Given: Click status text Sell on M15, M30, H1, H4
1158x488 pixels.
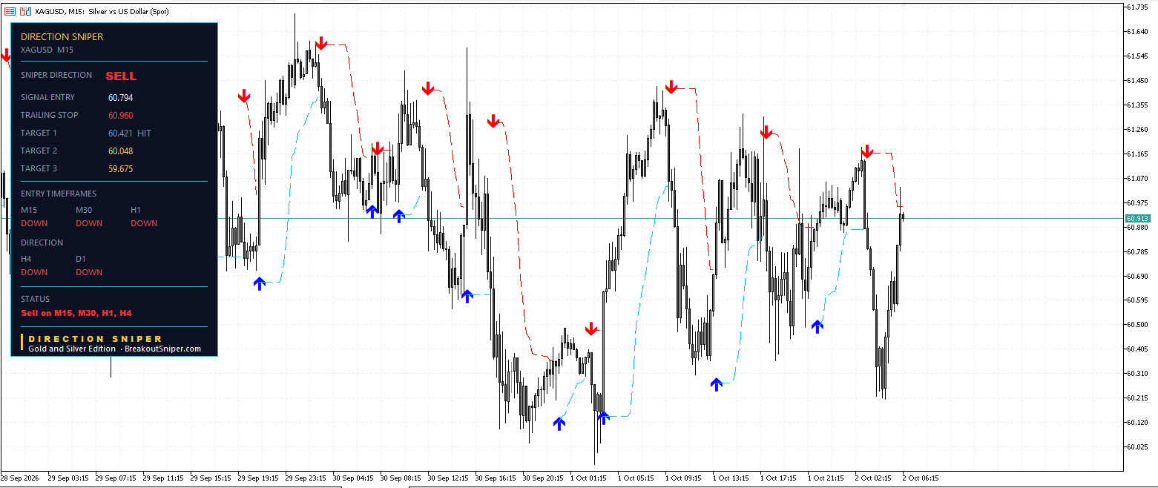Looking at the screenshot, I should pyautogui.click(x=76, y=313).
